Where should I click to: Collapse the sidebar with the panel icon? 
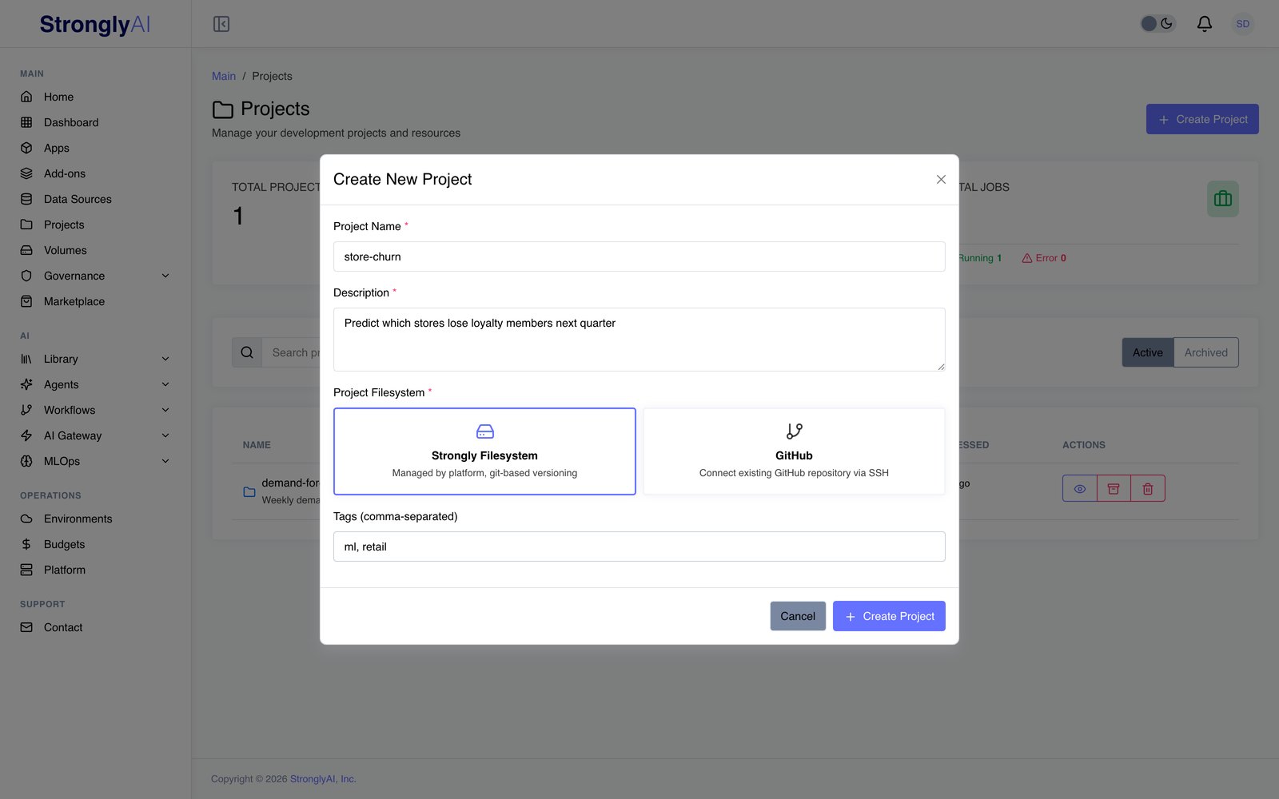(x=221, y=24)
